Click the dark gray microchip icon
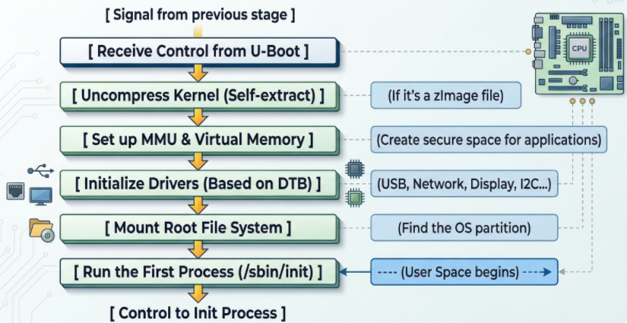627x323 pixels. click(353, 169)
